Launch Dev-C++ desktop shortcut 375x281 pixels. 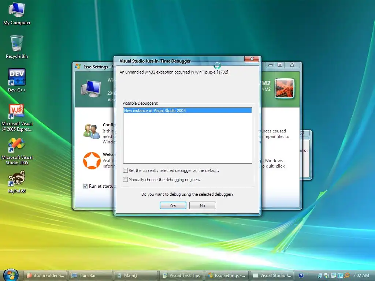click(x=17, y=80)
